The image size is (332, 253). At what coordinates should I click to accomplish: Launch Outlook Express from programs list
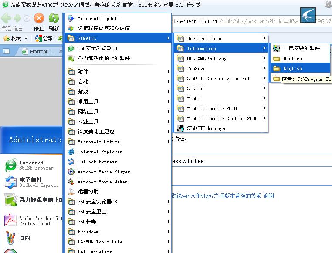(118, 162)
